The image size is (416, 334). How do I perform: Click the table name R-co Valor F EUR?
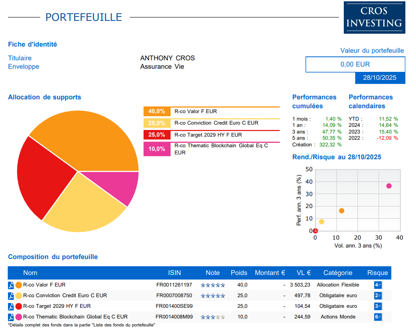(44, 285)
